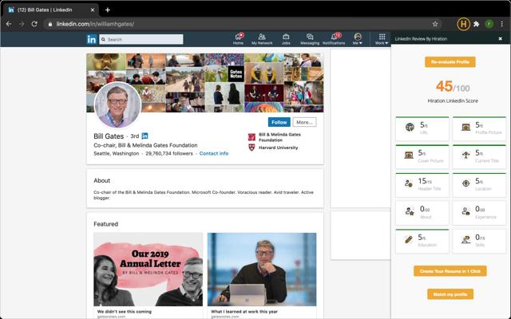Click the Hiration extension icon in toolbar

[464, 24]
